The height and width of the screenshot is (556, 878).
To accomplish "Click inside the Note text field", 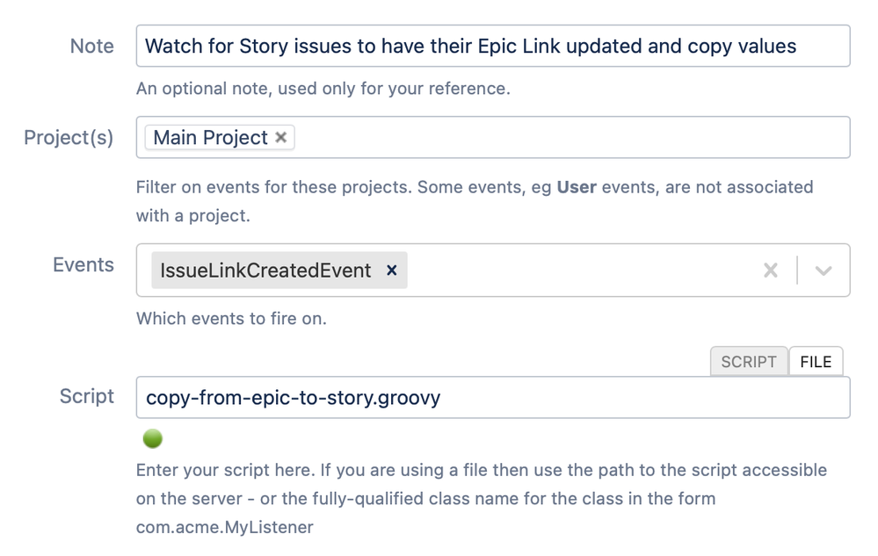I will coord(492,46).
